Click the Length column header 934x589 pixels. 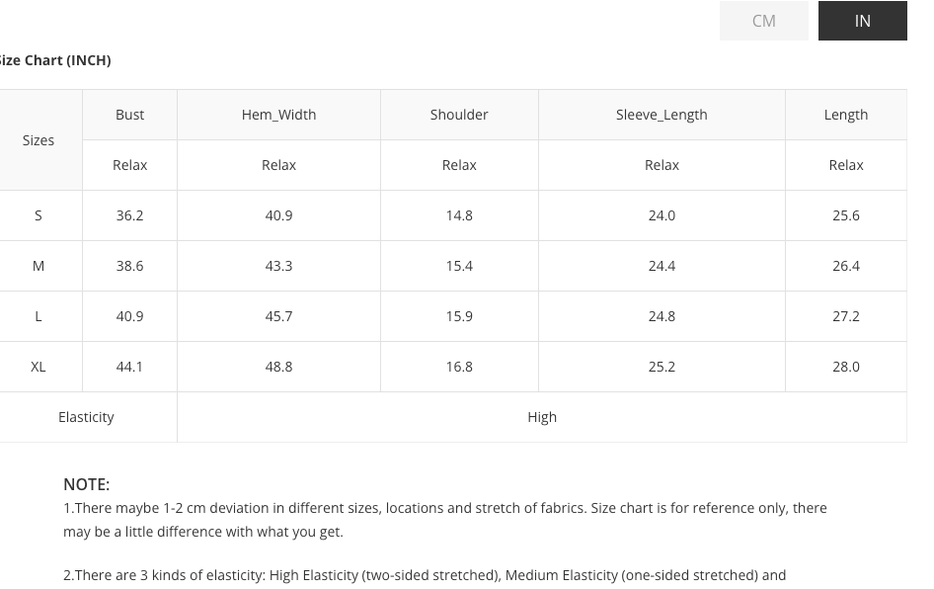pyautogui.click(x=845, y=115)
